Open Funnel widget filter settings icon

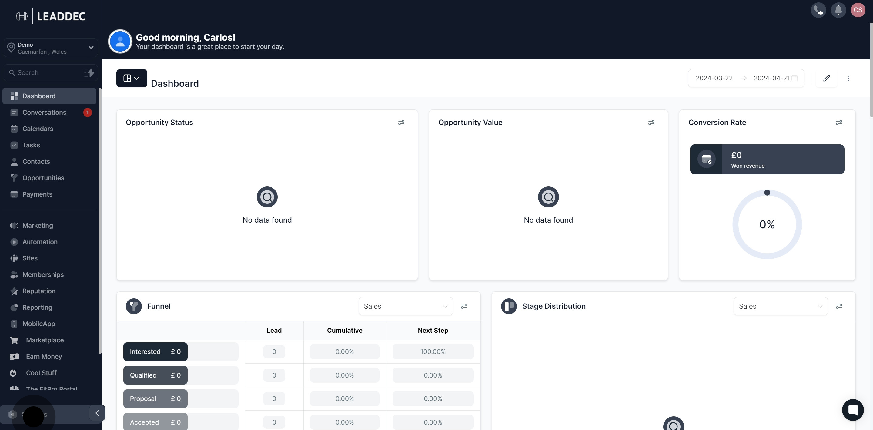[x=464, y=306]
